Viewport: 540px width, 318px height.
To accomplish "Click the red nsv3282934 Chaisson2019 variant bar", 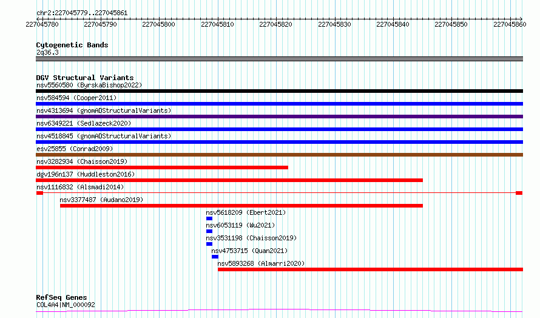I will click(x=162, y=167).
